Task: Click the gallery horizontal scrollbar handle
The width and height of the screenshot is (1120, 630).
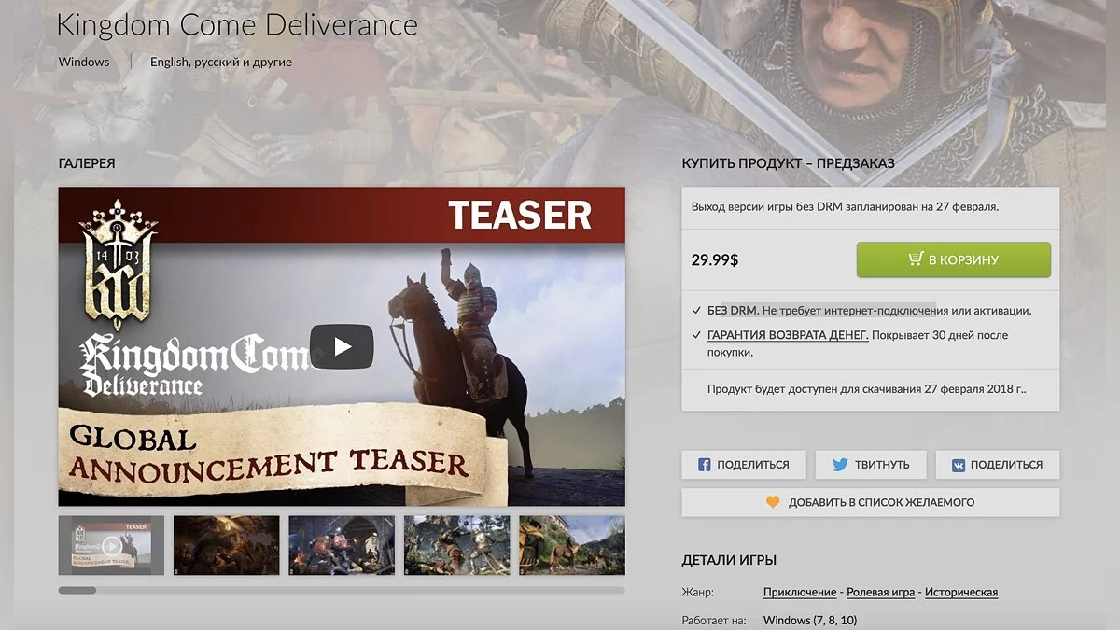Action: (x=77, y=590)
